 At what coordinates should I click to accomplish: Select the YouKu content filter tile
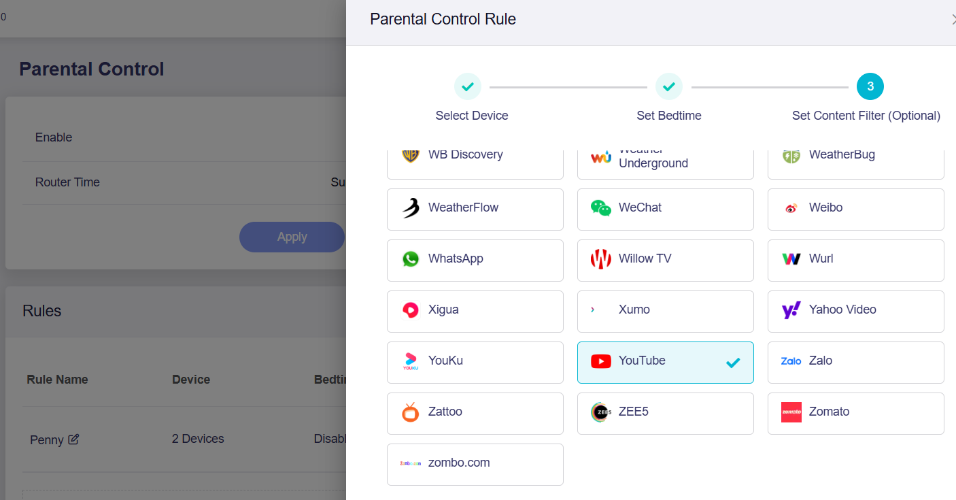click(475, 363)
